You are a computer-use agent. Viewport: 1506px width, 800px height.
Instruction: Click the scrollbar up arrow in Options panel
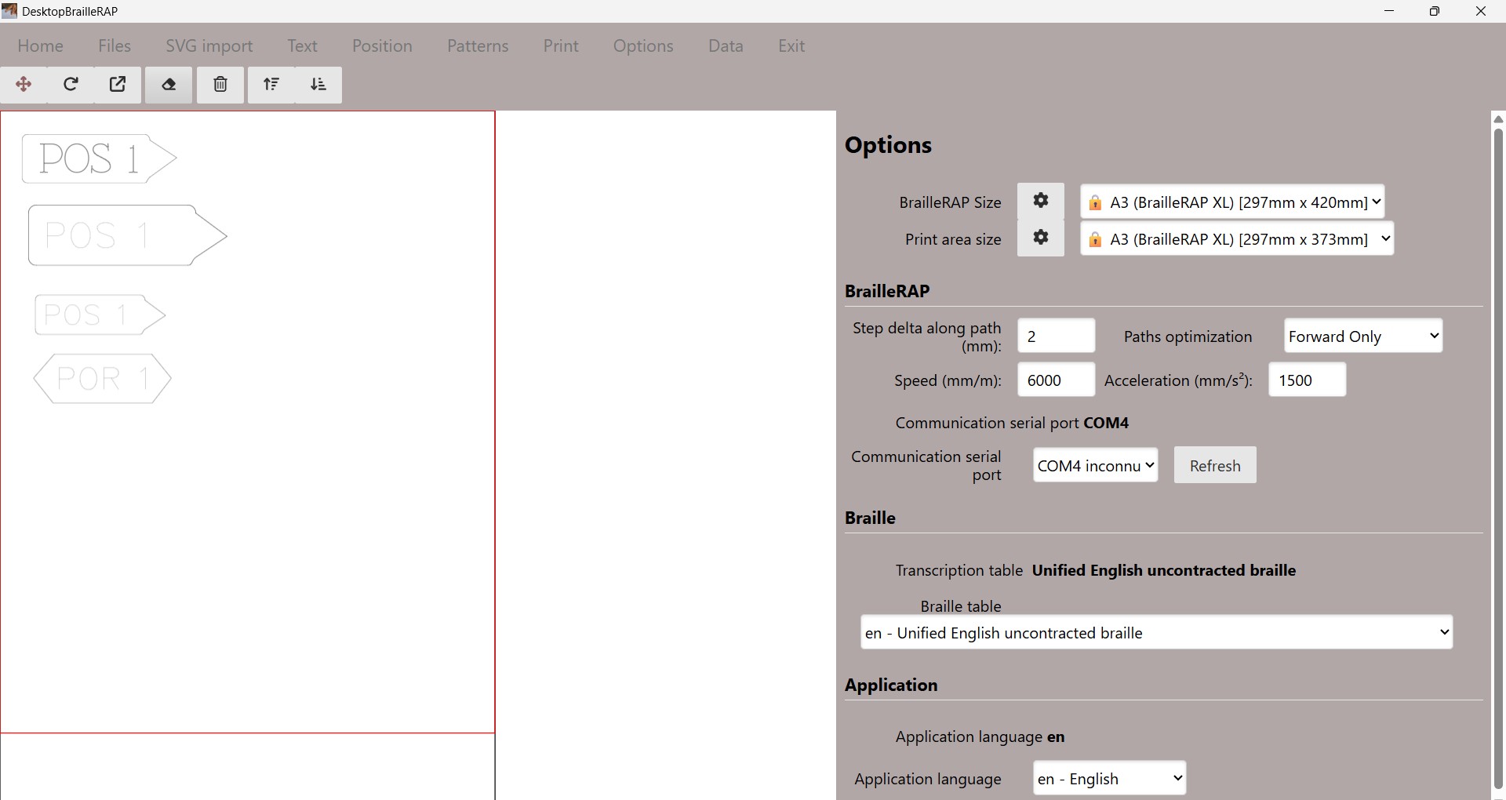[x=1498, y=119]
